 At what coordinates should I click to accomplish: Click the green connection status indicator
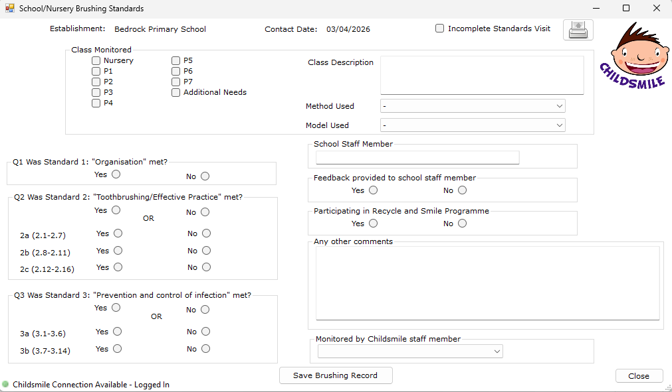[x=5, y=385]
